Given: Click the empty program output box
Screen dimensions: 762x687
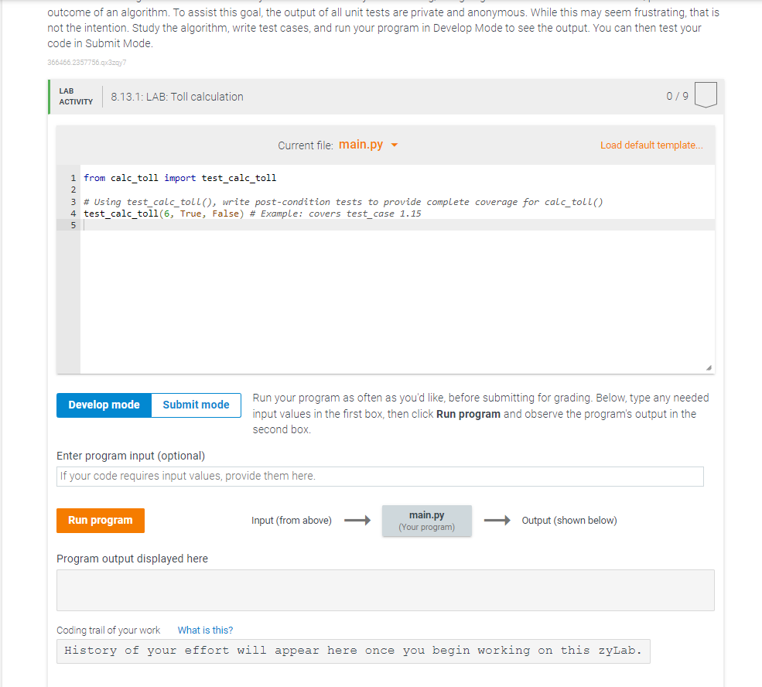Looking at the screenshot, I should [385, 590].
